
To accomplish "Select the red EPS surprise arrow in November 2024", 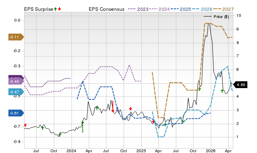I will click(x=131, y=109).
